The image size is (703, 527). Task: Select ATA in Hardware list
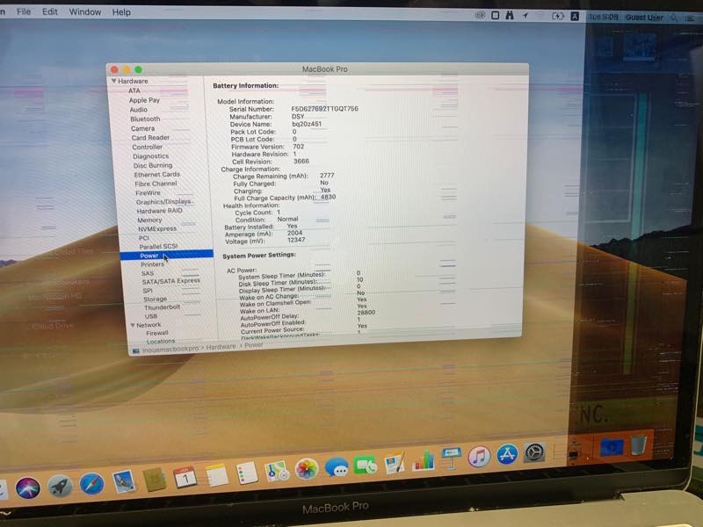tap(134, 90)
